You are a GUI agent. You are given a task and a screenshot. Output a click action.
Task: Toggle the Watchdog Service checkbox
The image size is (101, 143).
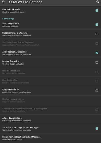pyautogui.click(x=97, y=25)
